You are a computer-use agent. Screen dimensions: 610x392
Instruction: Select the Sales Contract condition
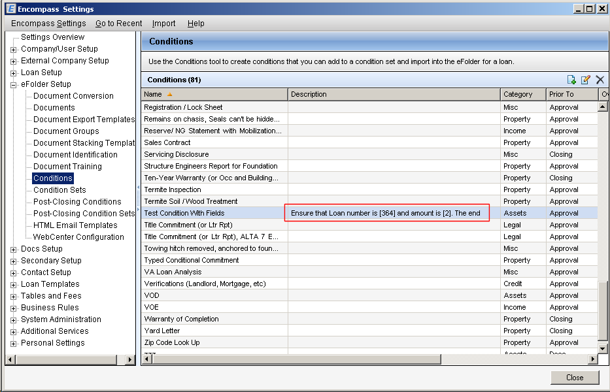369,142
